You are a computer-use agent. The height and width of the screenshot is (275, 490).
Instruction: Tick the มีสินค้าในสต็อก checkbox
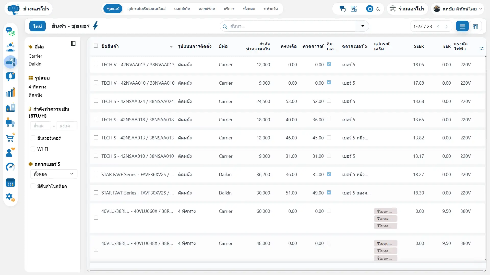pos(33,186)
